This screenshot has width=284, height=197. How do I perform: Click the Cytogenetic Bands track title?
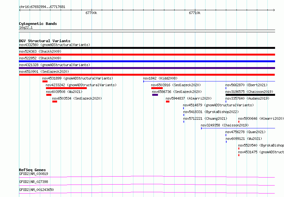[38, 24]
